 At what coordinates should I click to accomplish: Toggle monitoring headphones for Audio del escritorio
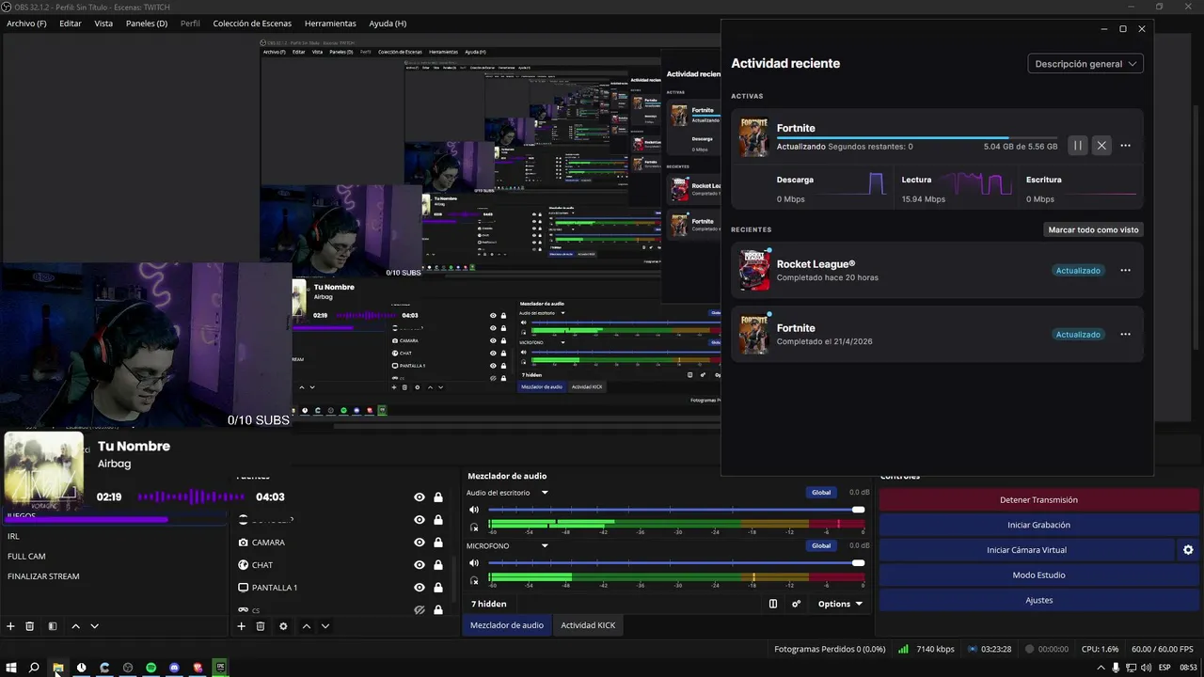474,527
